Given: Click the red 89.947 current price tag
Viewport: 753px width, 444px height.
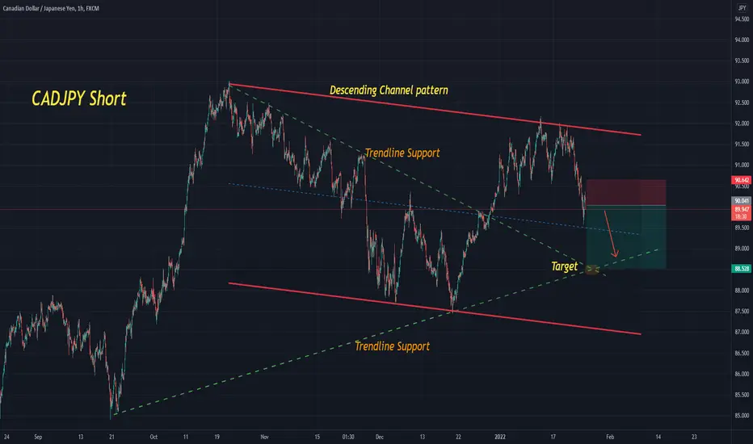Looking at the screenshot, I should (x=741, y=210).
